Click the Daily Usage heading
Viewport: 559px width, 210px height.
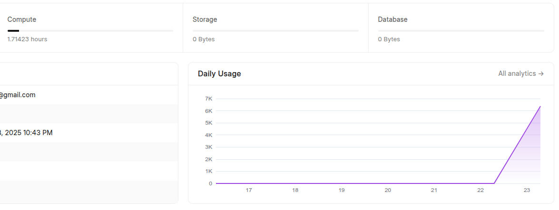(x=219, y=73)
